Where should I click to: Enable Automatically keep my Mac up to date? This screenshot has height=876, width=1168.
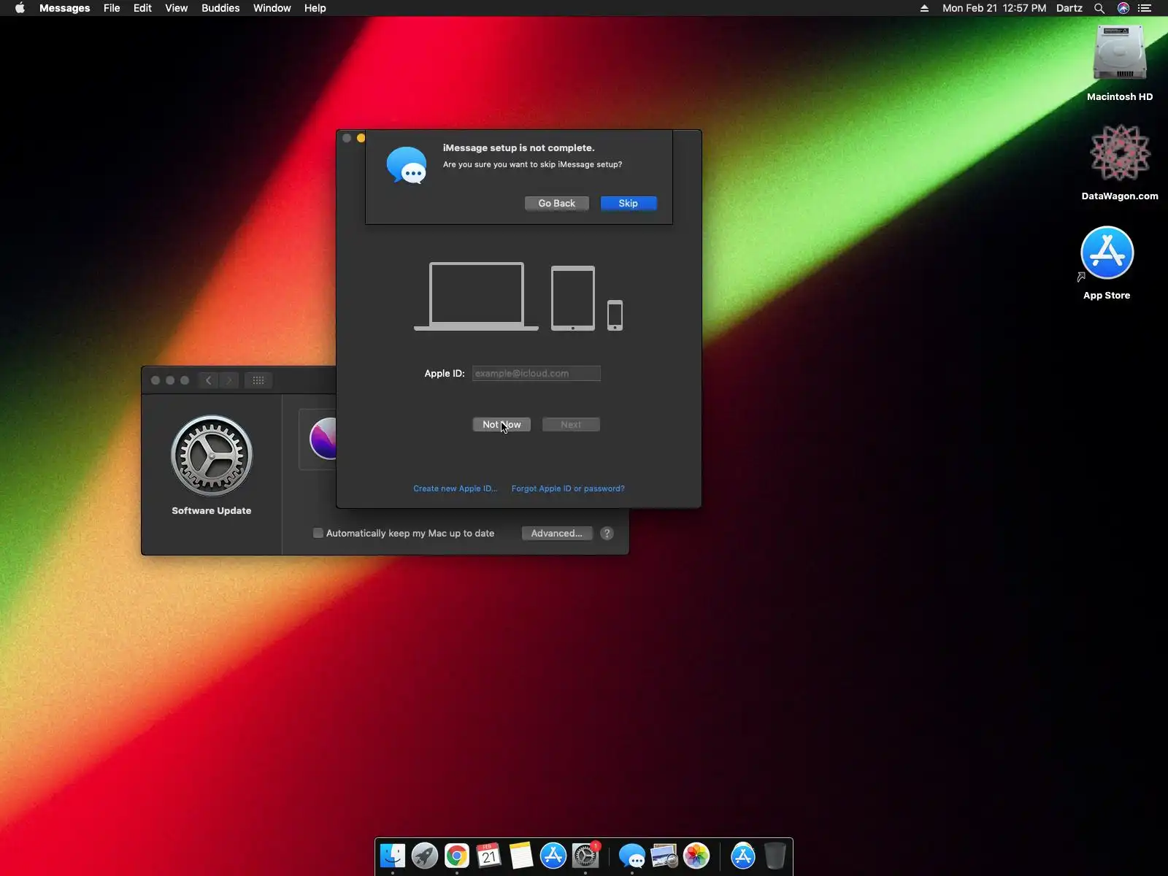coord(318,533)
